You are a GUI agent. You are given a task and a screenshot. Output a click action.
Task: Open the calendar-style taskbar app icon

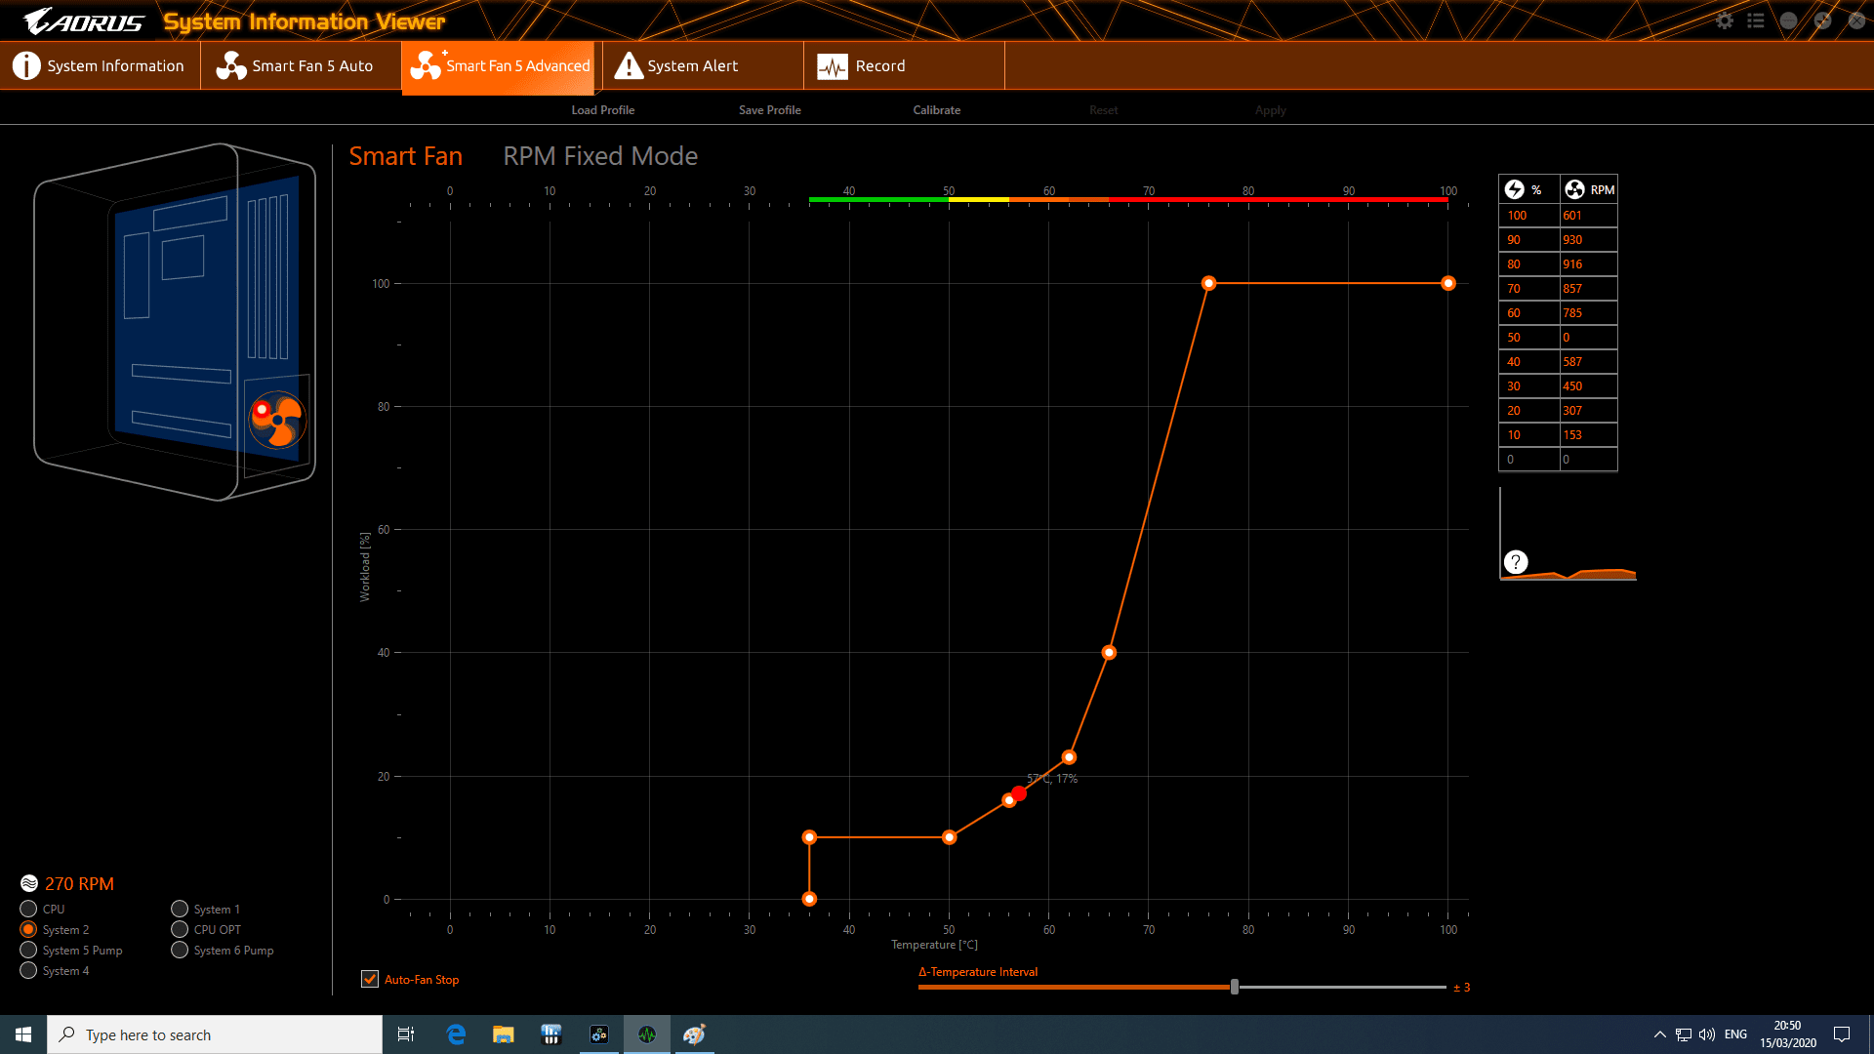(x=551, y=1034)
